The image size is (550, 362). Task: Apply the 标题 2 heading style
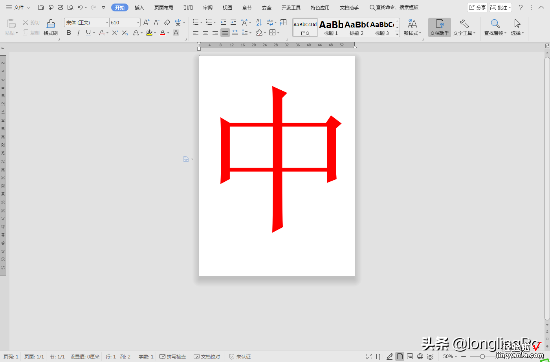point(357,27)
